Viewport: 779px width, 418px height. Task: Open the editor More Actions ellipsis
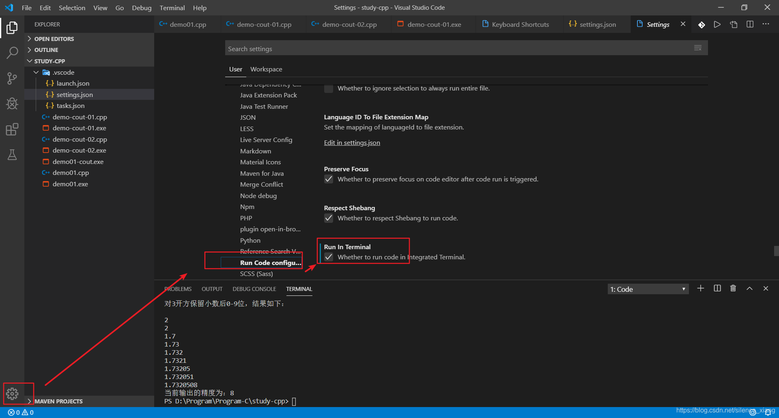click(766, 24)
